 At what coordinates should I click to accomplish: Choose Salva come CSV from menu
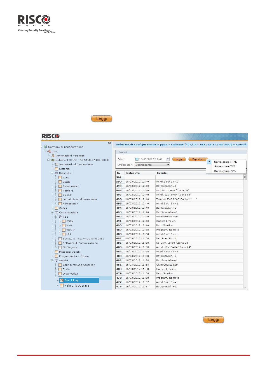pyautogui.click(x=225, y=171)
